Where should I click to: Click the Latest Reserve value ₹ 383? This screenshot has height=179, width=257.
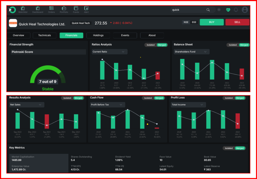(207, 170)
